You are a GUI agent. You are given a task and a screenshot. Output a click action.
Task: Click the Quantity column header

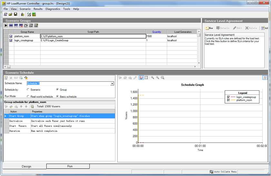[156, 32]
